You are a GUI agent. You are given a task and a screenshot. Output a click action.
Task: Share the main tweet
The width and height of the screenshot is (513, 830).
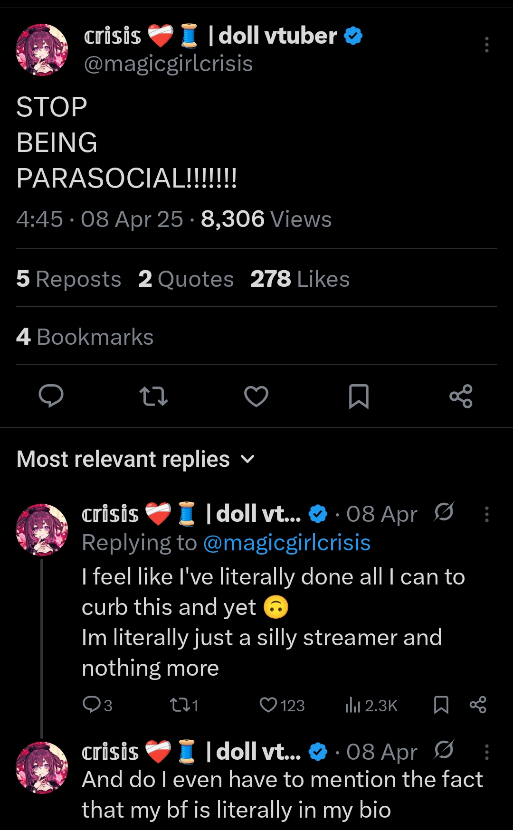pos(461,396)
